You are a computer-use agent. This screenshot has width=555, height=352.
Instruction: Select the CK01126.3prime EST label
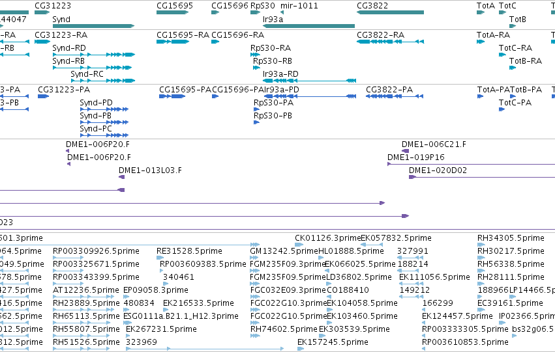[328, 238]
